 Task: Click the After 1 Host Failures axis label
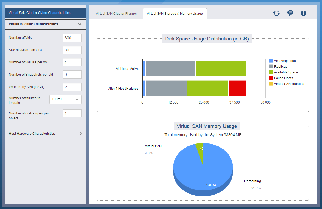coord(123,89)
